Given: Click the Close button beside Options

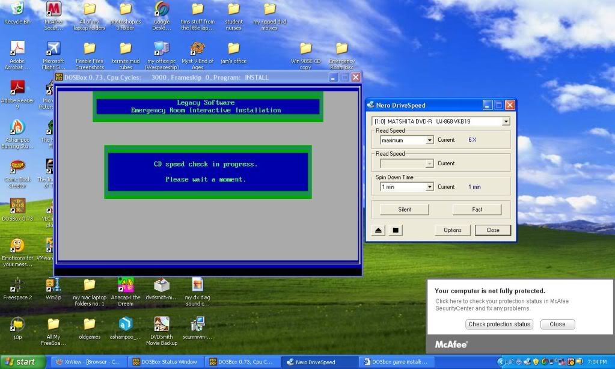Looking at the screenshot, I should [493, 230].
